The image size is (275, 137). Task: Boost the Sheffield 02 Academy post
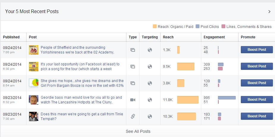coord(257,50)
